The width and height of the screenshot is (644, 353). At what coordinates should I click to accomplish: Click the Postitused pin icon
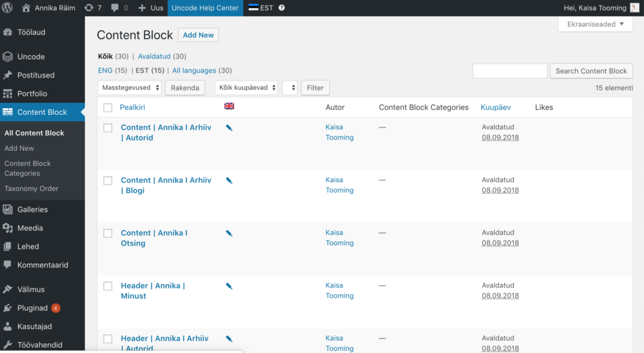8,75
